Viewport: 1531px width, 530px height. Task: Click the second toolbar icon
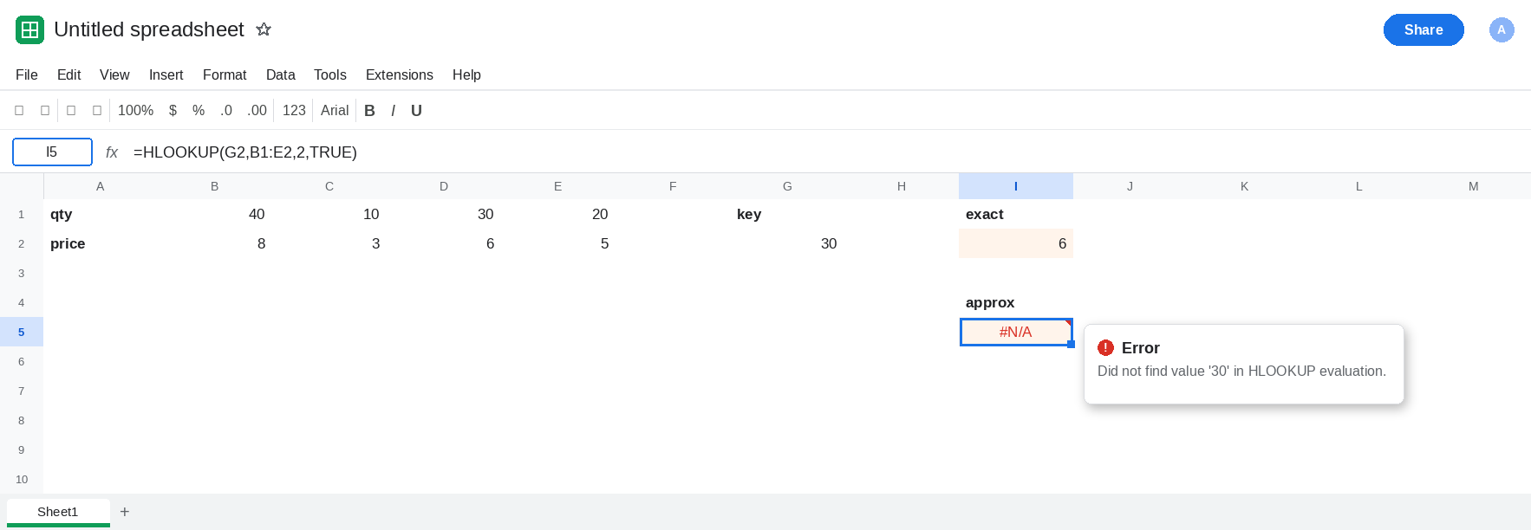45,111
